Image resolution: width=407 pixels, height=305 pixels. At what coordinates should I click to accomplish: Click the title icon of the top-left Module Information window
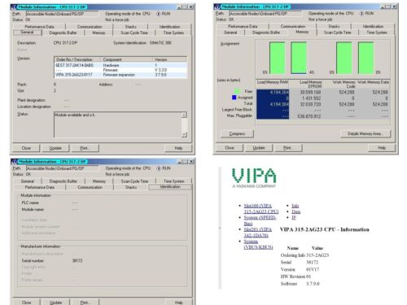coord(14,7)
